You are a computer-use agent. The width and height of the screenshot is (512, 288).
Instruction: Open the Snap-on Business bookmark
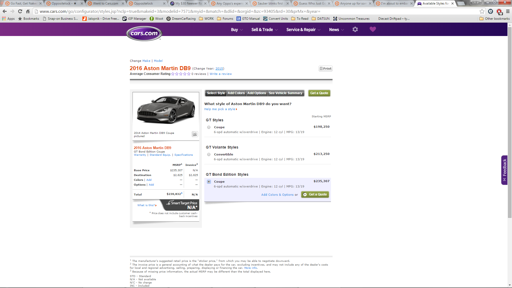(x=60, y=19)
